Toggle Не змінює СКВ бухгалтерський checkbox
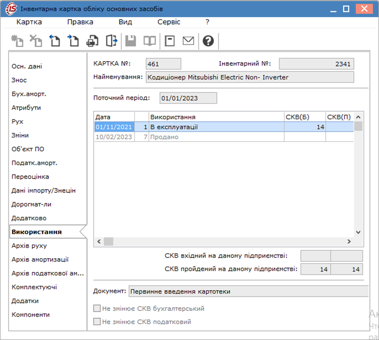Screen dimensions: 379x340 point(97,308)
